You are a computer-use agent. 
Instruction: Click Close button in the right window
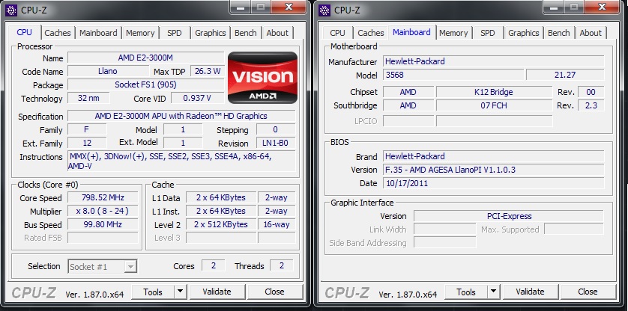click(x=588, y=292)
